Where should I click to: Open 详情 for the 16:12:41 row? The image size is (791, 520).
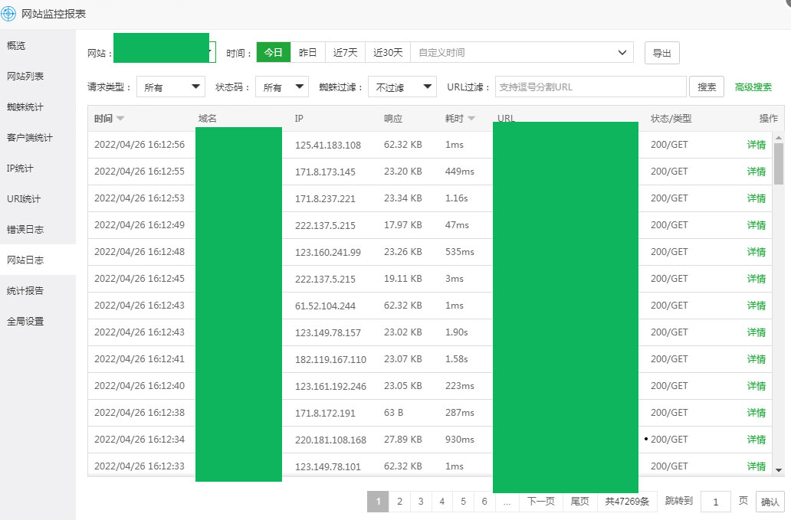click(x=757, y=358)
